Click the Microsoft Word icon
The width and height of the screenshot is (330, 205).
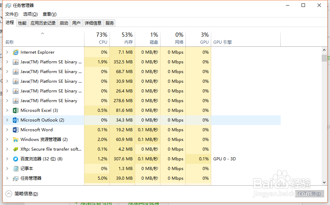16,130
